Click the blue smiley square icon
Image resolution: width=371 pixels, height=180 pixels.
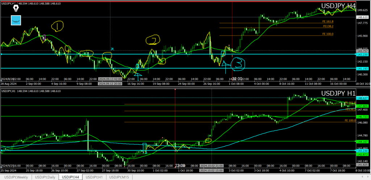16,20
